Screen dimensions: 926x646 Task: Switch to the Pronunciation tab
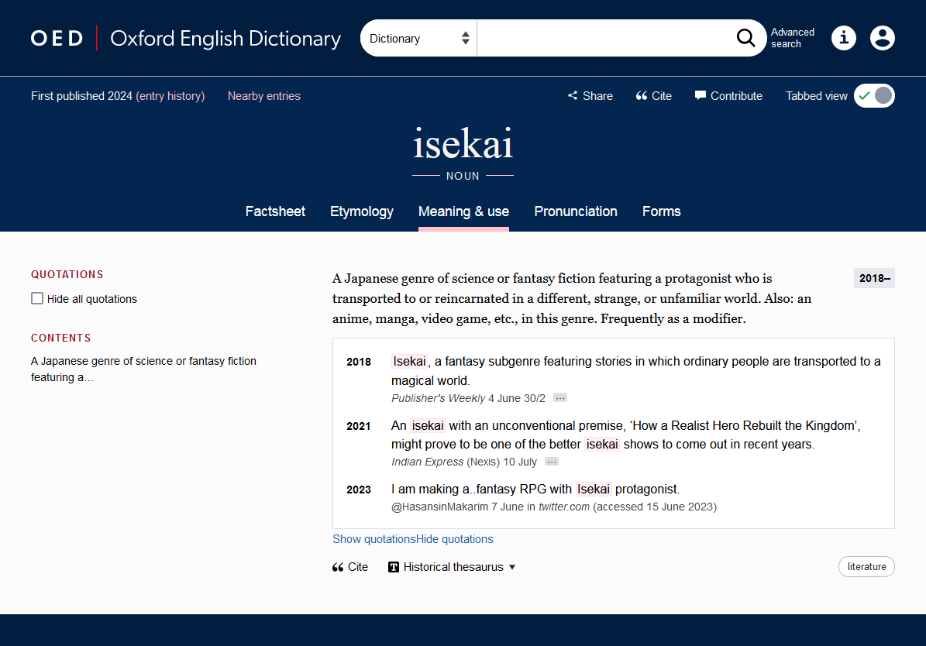[x=576, y=211]
